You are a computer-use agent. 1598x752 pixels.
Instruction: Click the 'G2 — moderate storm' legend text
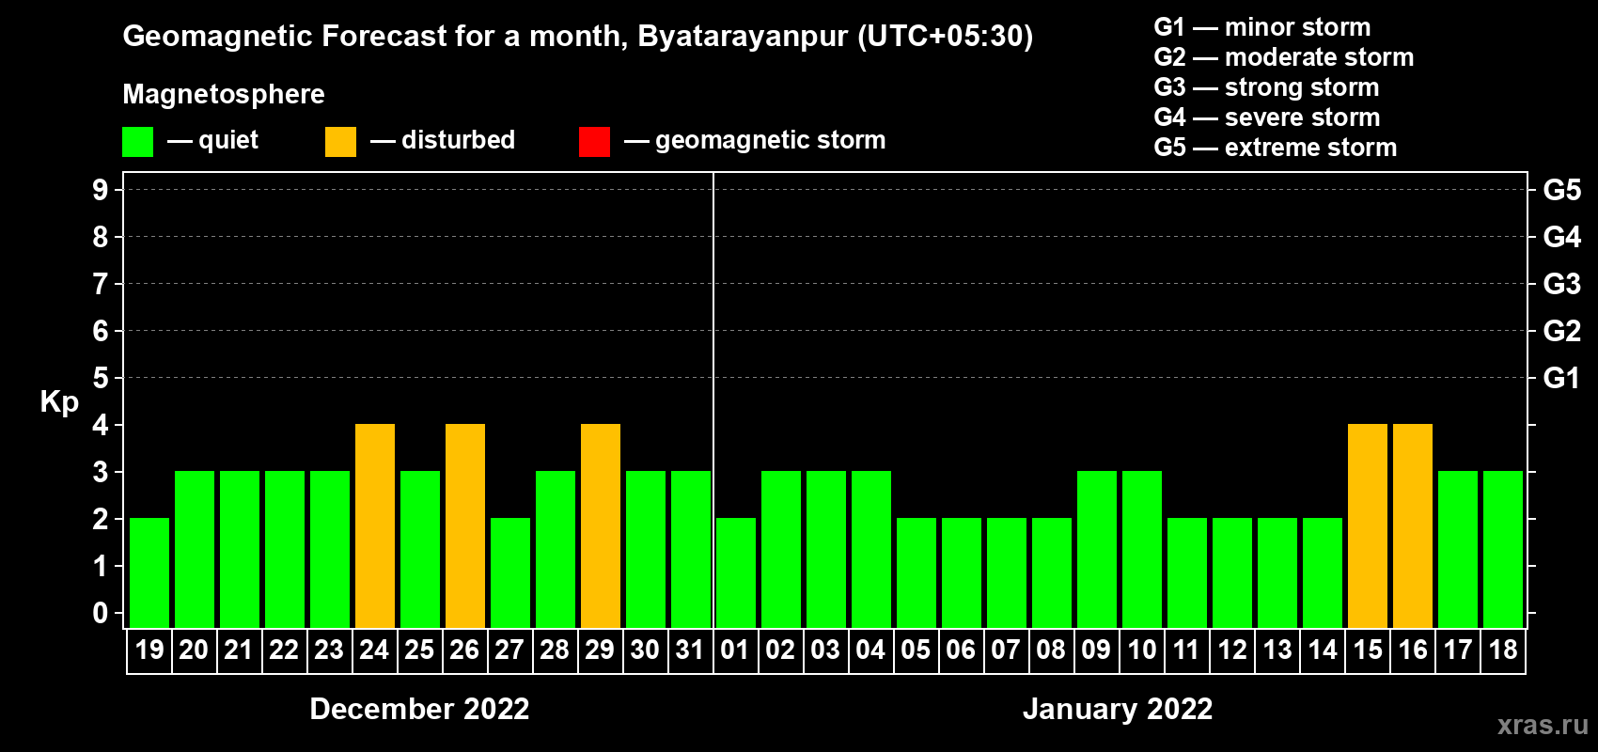click(1284, 57)
